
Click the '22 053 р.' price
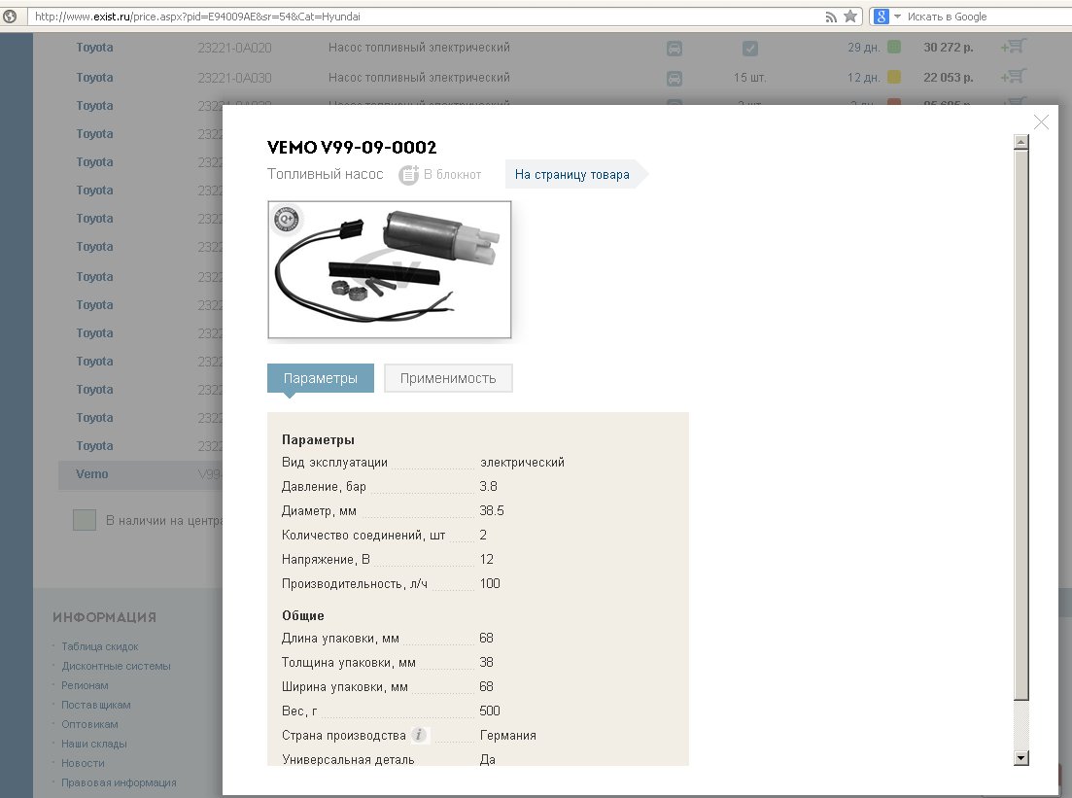click(949, 77)
